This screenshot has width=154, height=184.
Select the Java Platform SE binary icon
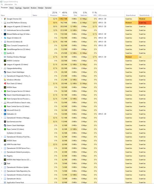[x=5, y=23]
